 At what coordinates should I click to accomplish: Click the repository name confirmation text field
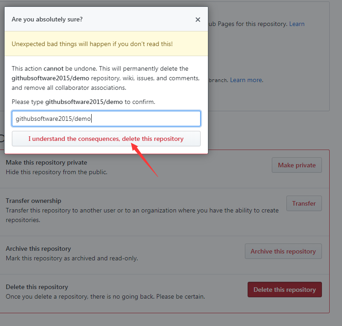[x=106, y=119]
